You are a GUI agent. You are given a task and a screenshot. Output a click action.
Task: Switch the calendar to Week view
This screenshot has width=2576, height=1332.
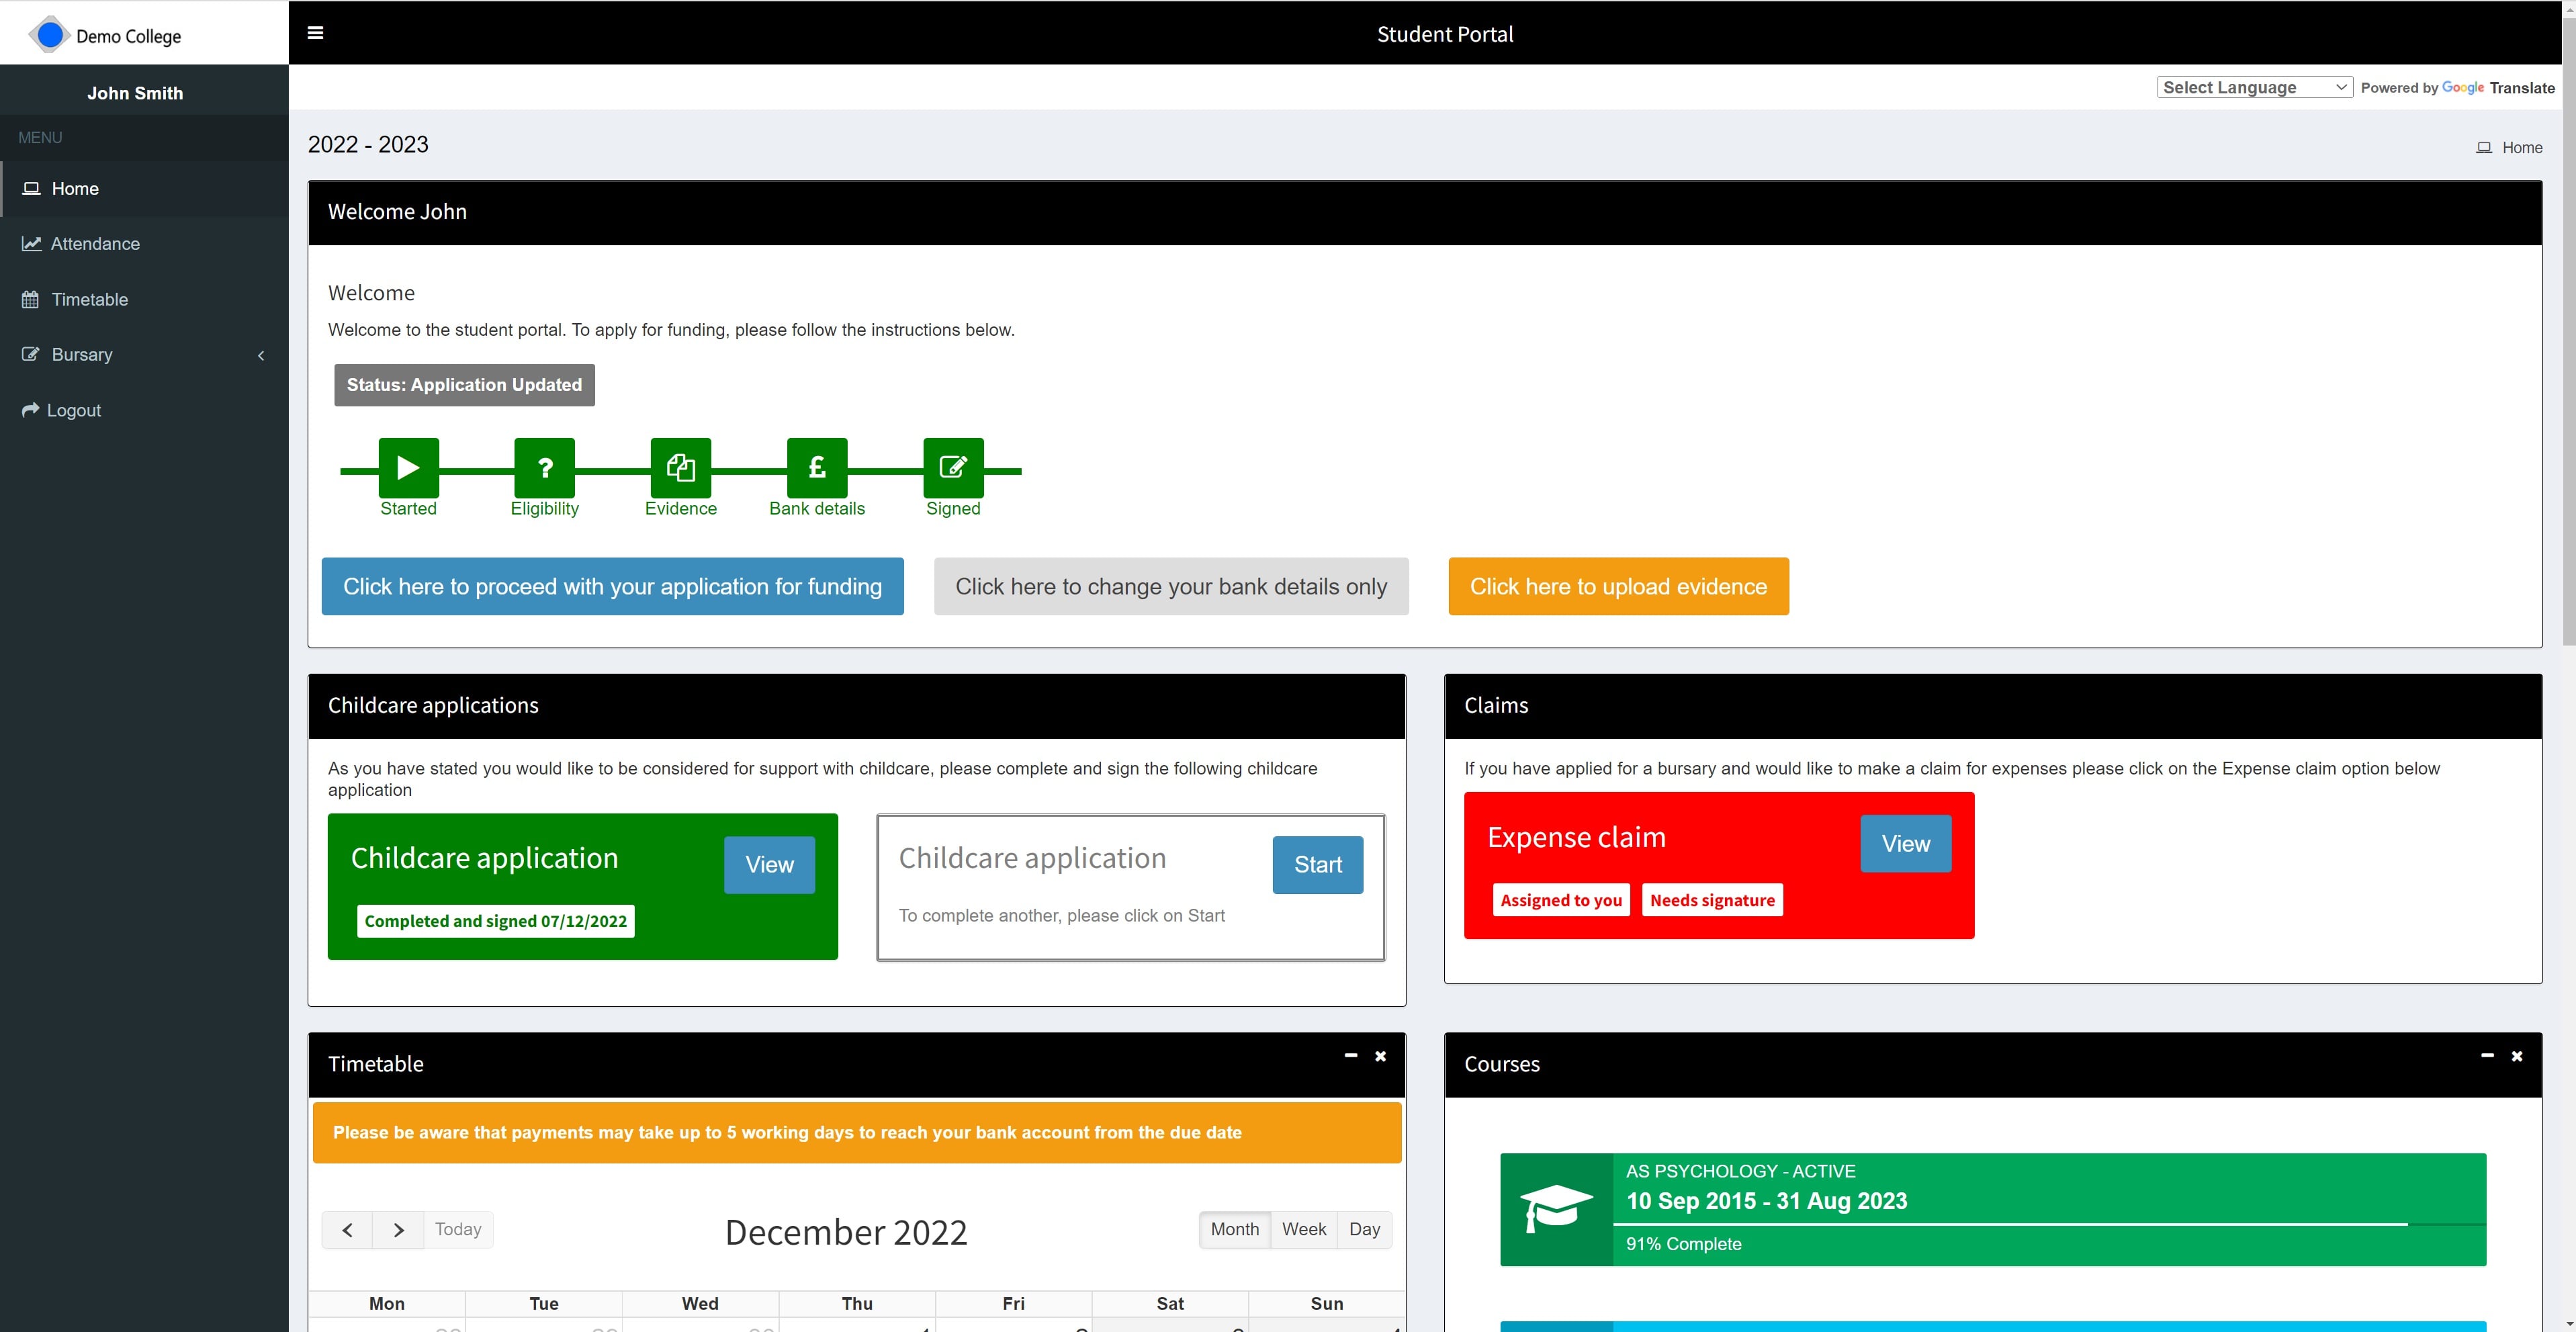pos(1303,1229)
